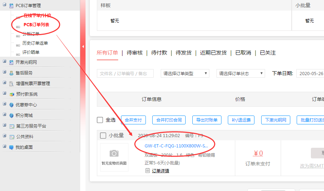Click the 我的桌面 icon in sidebar

(12, 147)
